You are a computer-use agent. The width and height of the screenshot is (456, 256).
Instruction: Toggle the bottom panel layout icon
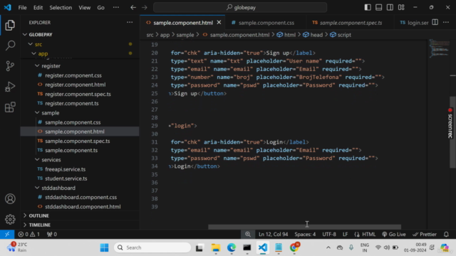click(x=378, y=8)
